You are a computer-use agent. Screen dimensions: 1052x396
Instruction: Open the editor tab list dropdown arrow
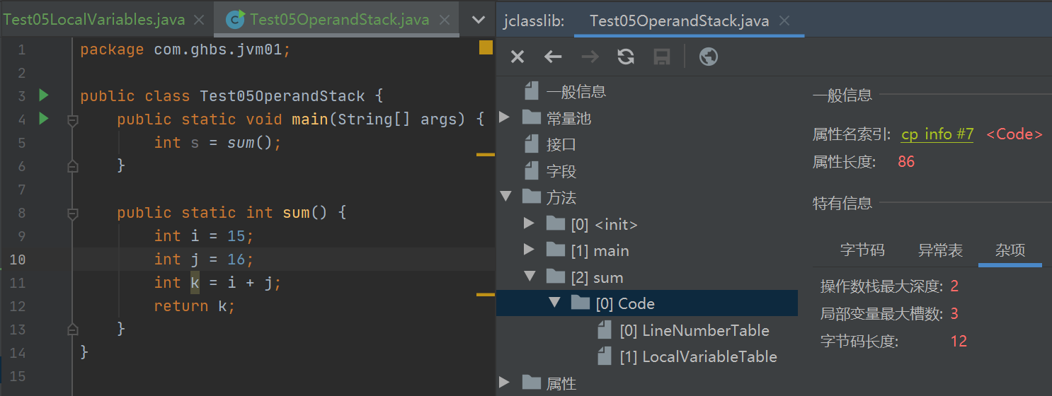(x=479, y=20)
